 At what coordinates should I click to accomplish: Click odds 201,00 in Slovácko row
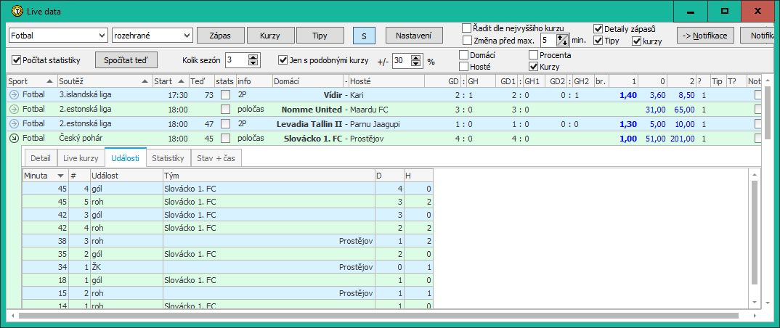tap(684, 139)
